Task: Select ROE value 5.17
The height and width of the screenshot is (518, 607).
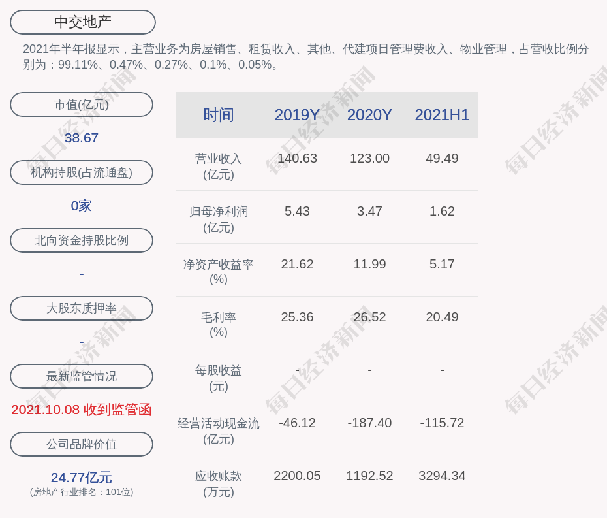Action: coord(442,264)
